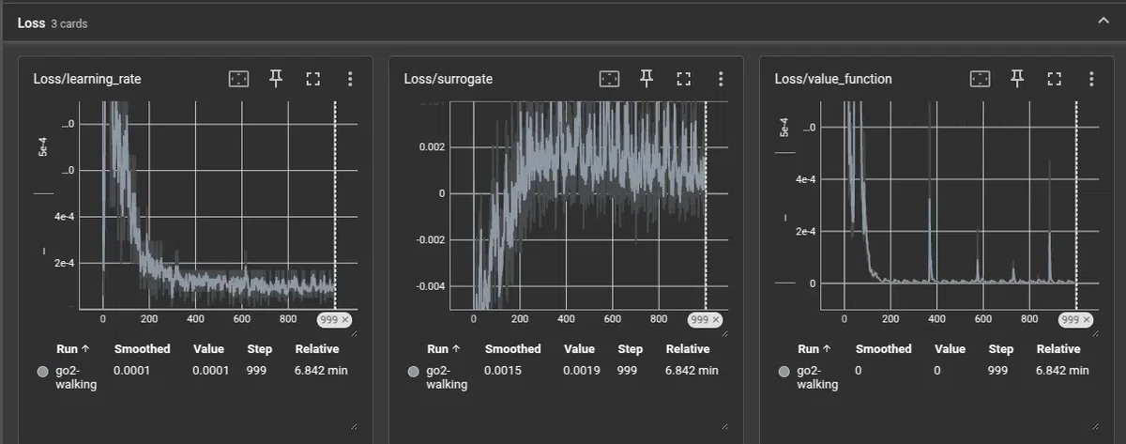Click the Loss section header title
Viewport: 1126px width, 444px height.
31,23
